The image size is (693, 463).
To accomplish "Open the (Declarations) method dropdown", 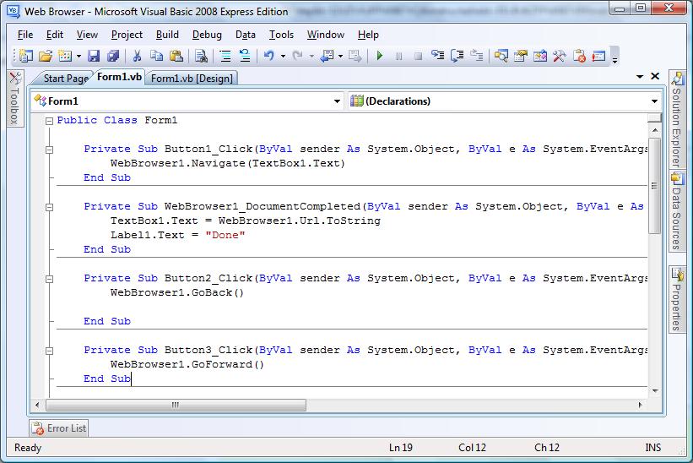I will 504,101.
